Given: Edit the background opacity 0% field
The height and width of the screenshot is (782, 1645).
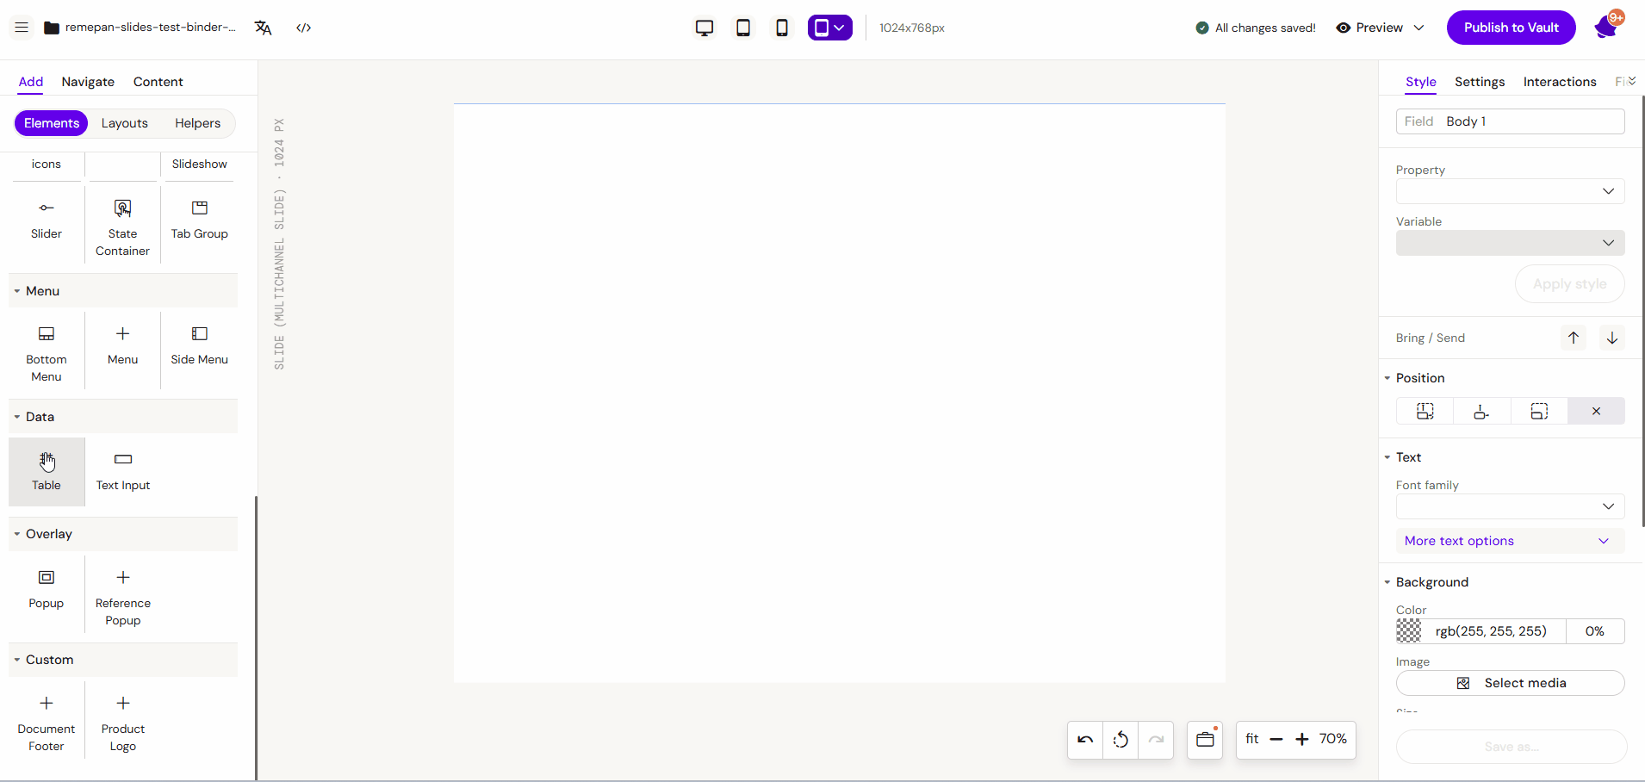Looking at the screenshot, I should coord(1595,631).
